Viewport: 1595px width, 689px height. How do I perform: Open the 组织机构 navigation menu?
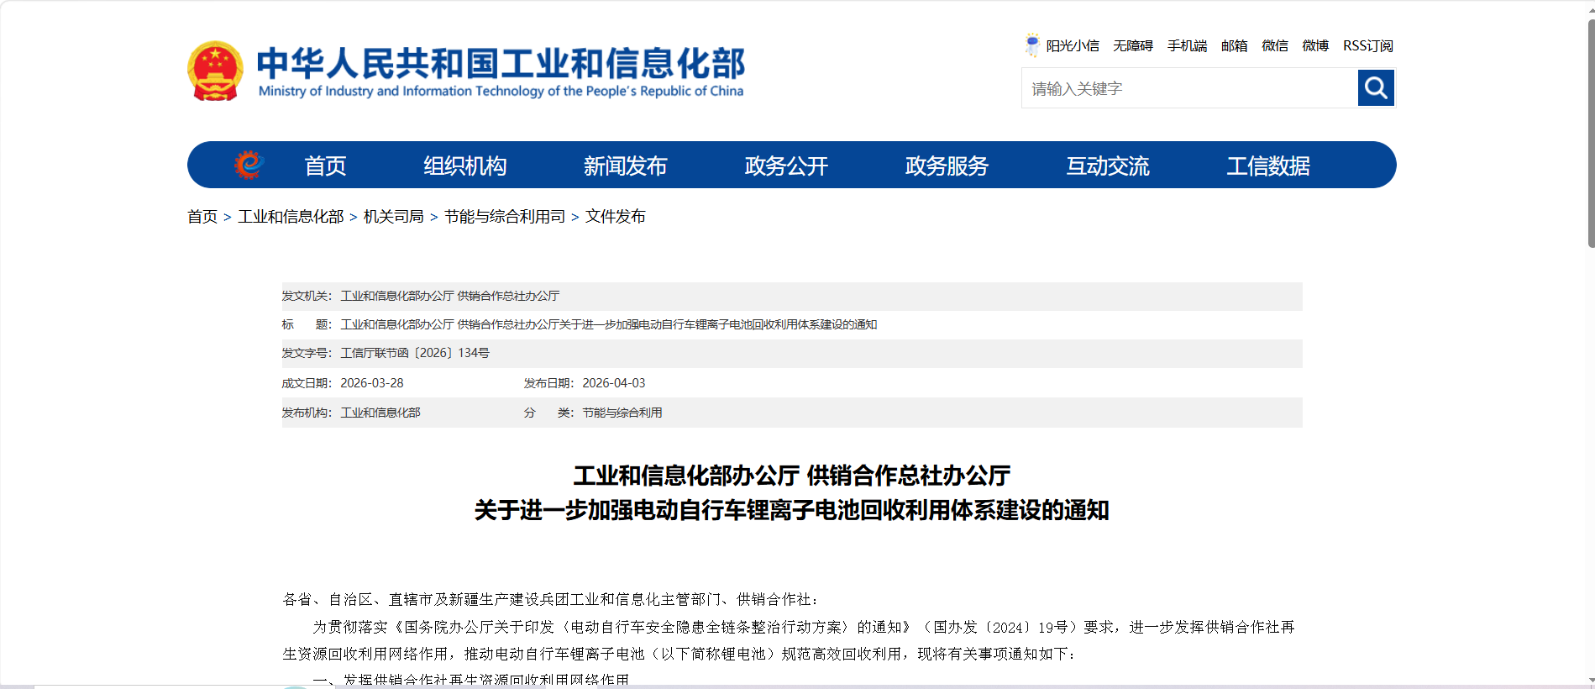coord(464,166)
